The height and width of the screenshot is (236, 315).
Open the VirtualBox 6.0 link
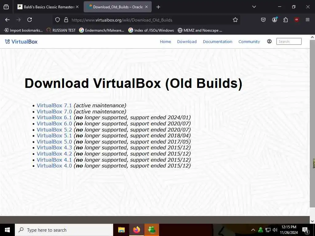tap(54, 124)
